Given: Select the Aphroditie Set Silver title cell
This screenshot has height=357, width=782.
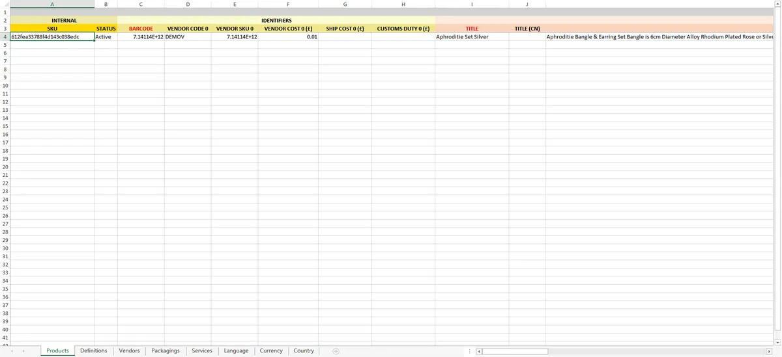Looking at the screenshot, I should coord(472,37).
